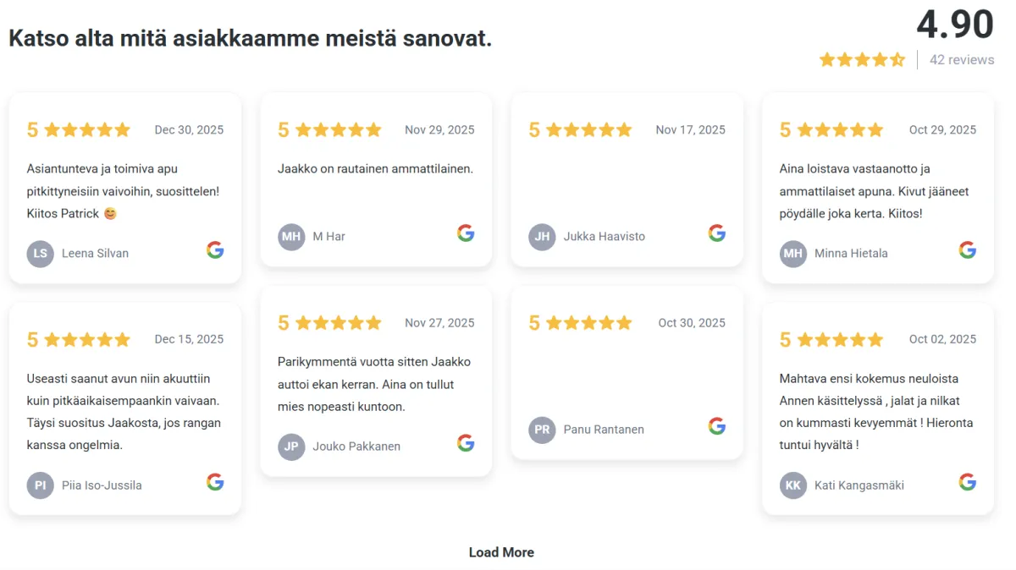This screenshot has height=570, width=1016.
Task: Click Google icon on Piia Iso-Jussila's review
Action: (x=215, y=482)
